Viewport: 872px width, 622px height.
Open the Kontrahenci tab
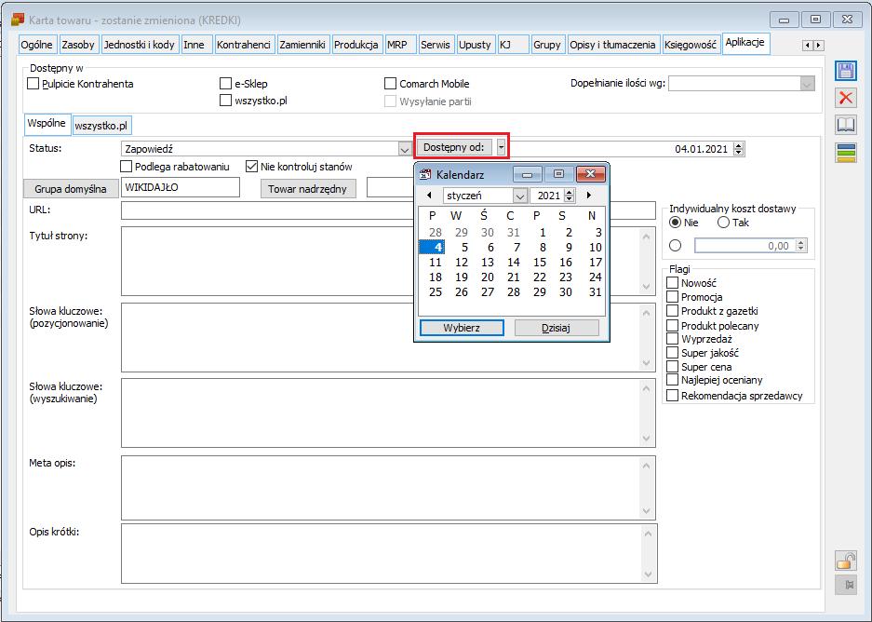[x=244, y=45]
